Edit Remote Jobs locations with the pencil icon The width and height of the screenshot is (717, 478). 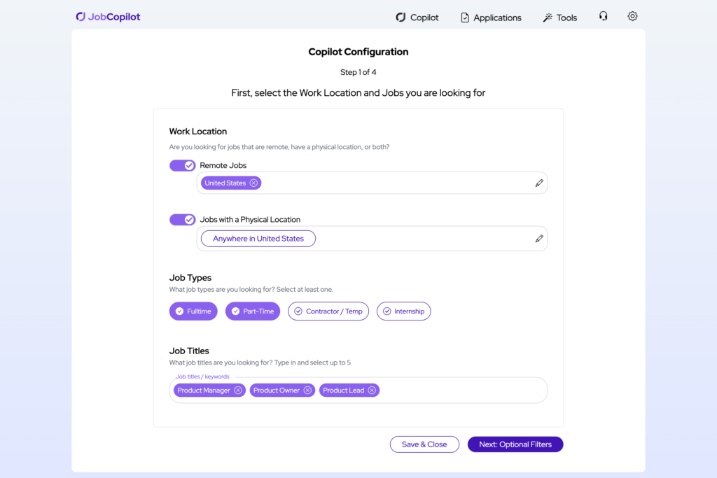[539, 182]
